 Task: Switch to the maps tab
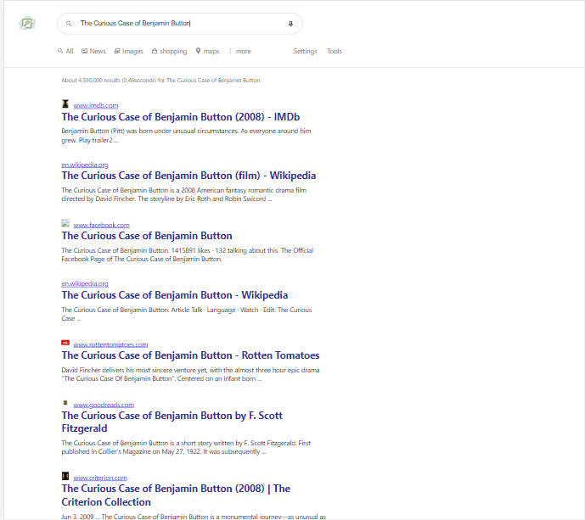pos(207,51)
